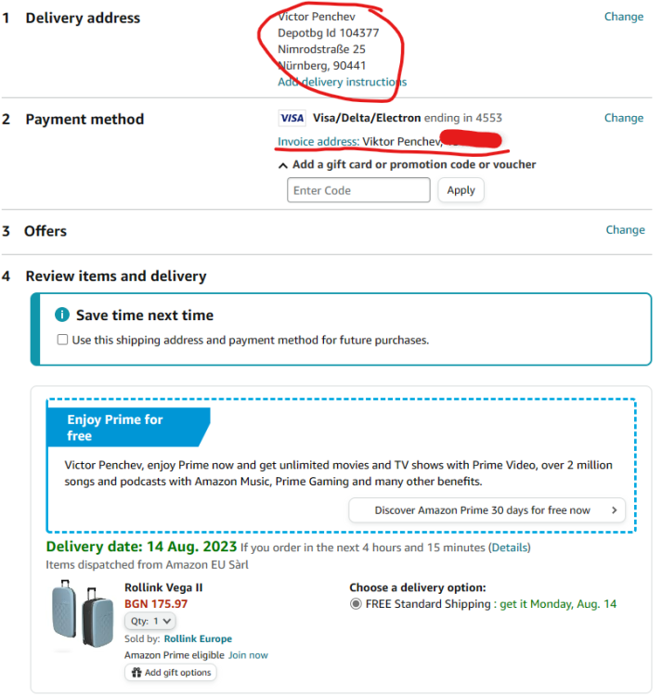The width and height of the screenshot is (662, 696).
Task: Click the info icon beside Save time next time
Action: (x=62, y=315)
